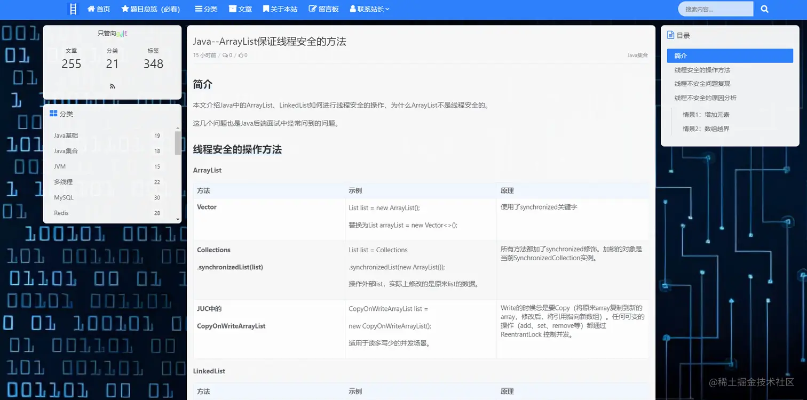Go to 首页 home page
The width and height of the screenshot is (807, 400).
(x=99, y=9)
